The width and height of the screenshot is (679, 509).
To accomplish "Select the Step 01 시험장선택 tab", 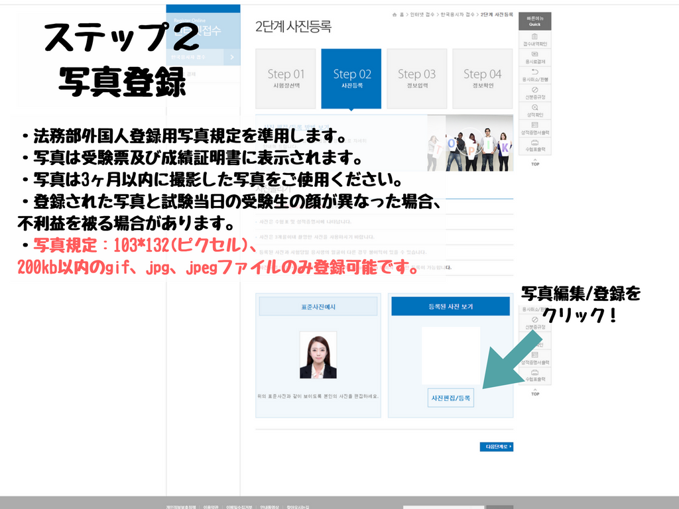I will [x=286, y=78].
